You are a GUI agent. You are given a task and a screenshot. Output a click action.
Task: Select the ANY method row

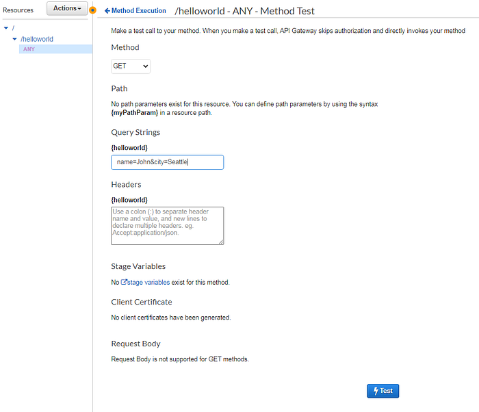(55, 49)
